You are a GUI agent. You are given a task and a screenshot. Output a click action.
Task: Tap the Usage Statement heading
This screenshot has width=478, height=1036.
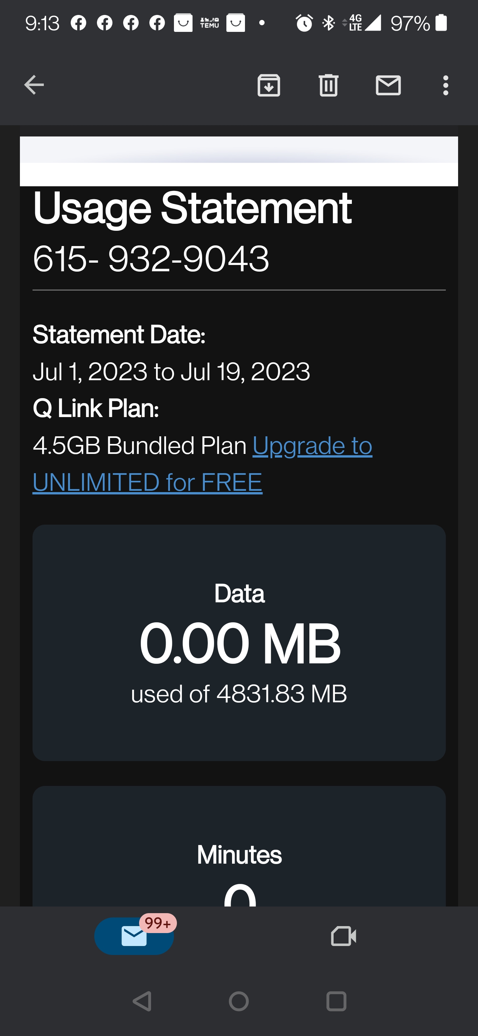(x=192, y=208)
